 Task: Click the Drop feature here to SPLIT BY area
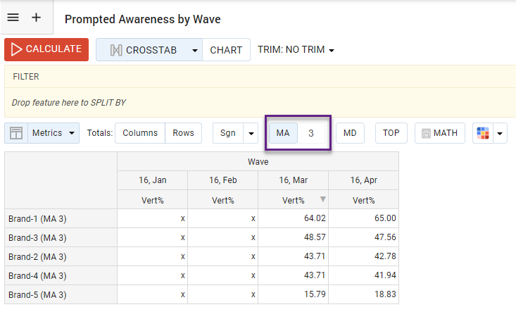click(x=260, y=103)
